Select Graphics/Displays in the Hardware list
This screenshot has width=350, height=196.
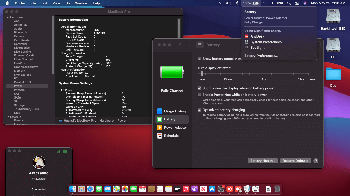(x=26, y=67)
